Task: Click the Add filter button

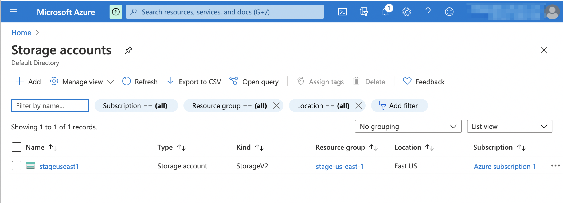Action: (x=399, y=105)
